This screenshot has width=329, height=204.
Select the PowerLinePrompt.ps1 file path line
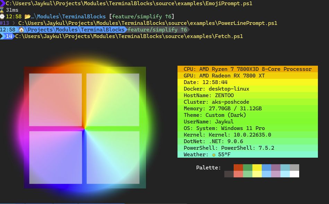(147, 23)
